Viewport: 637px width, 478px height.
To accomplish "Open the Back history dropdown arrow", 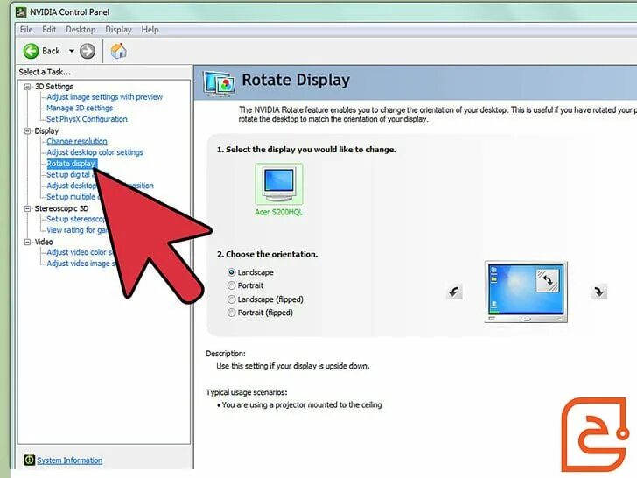I will coord(72,51).
